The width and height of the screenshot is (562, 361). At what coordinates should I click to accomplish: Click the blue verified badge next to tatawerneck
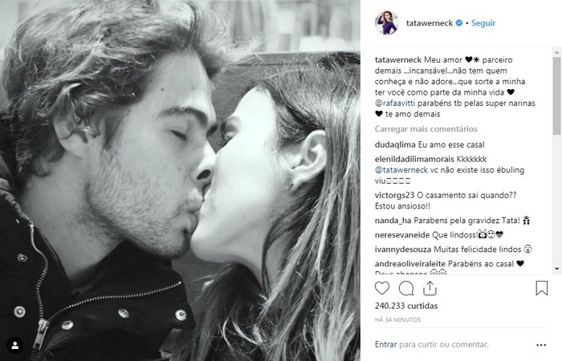pyautogui.click(x=458, y=23)
